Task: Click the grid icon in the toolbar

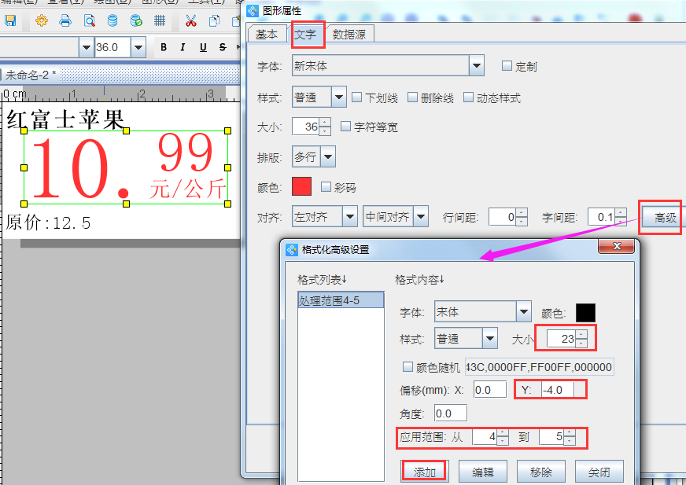Action: point(158,21)
